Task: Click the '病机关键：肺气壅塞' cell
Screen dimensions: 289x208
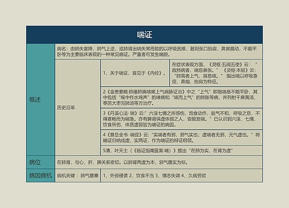Action: (77, 176)
